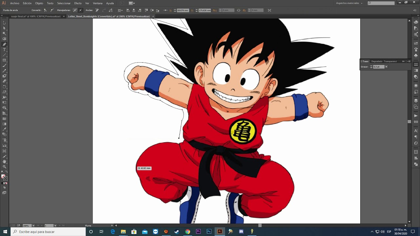420x236 pixels.
Task: Open the zoom level dropdown at bottom
Action: (33, 226)
